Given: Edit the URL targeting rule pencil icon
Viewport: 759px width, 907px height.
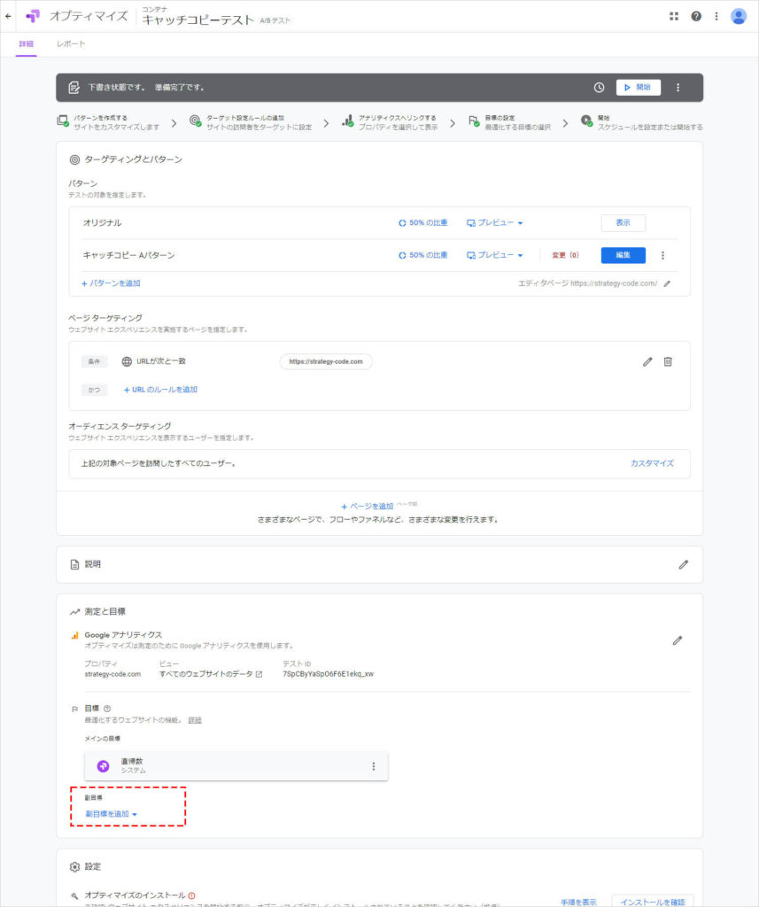Looking at the screenshot, I should (647, 361).
